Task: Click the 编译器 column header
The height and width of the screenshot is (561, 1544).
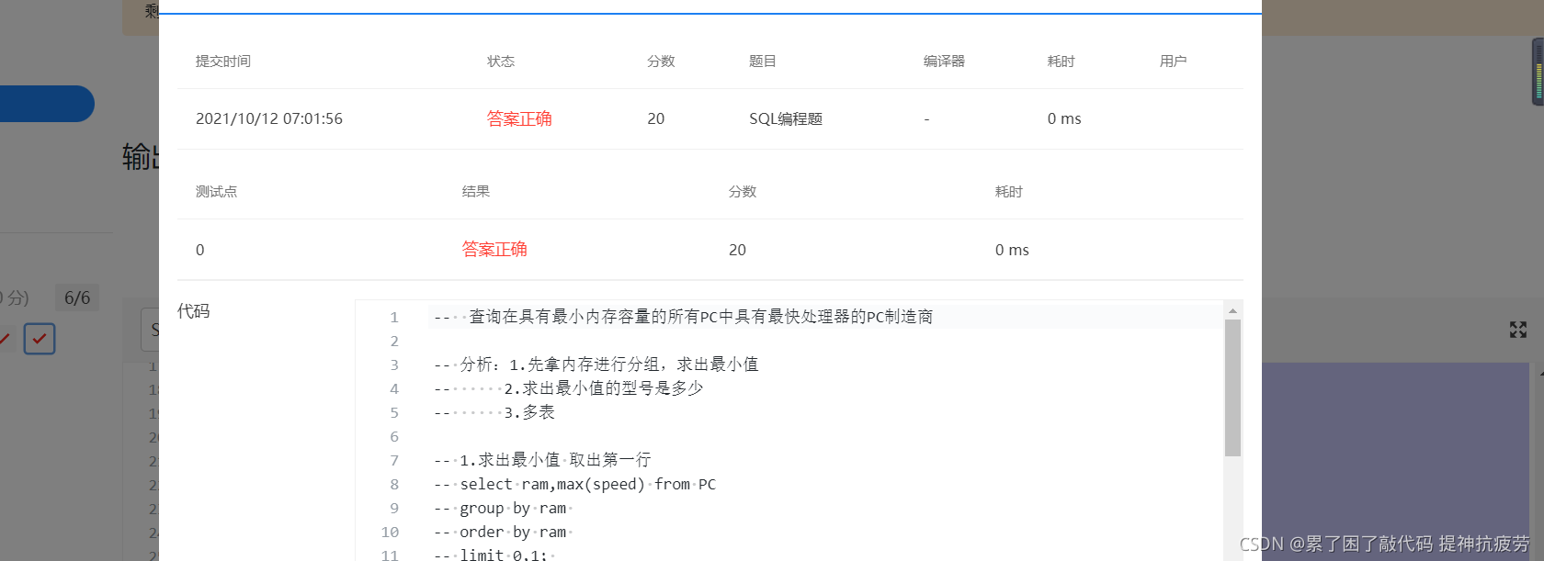Action: point(944,62)
